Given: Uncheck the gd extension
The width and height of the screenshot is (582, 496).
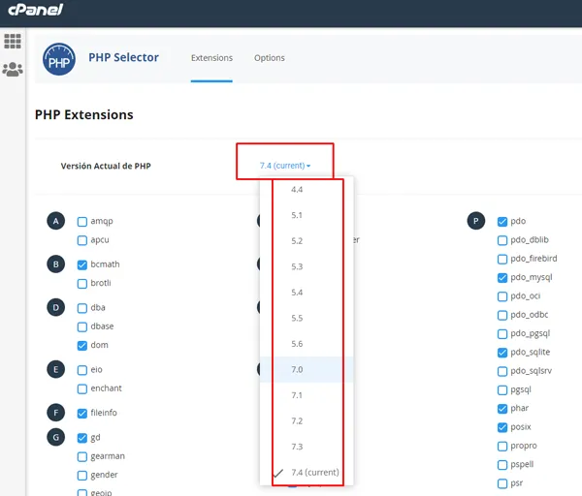Looking at the screenshot, I should (x=82, y=438).
